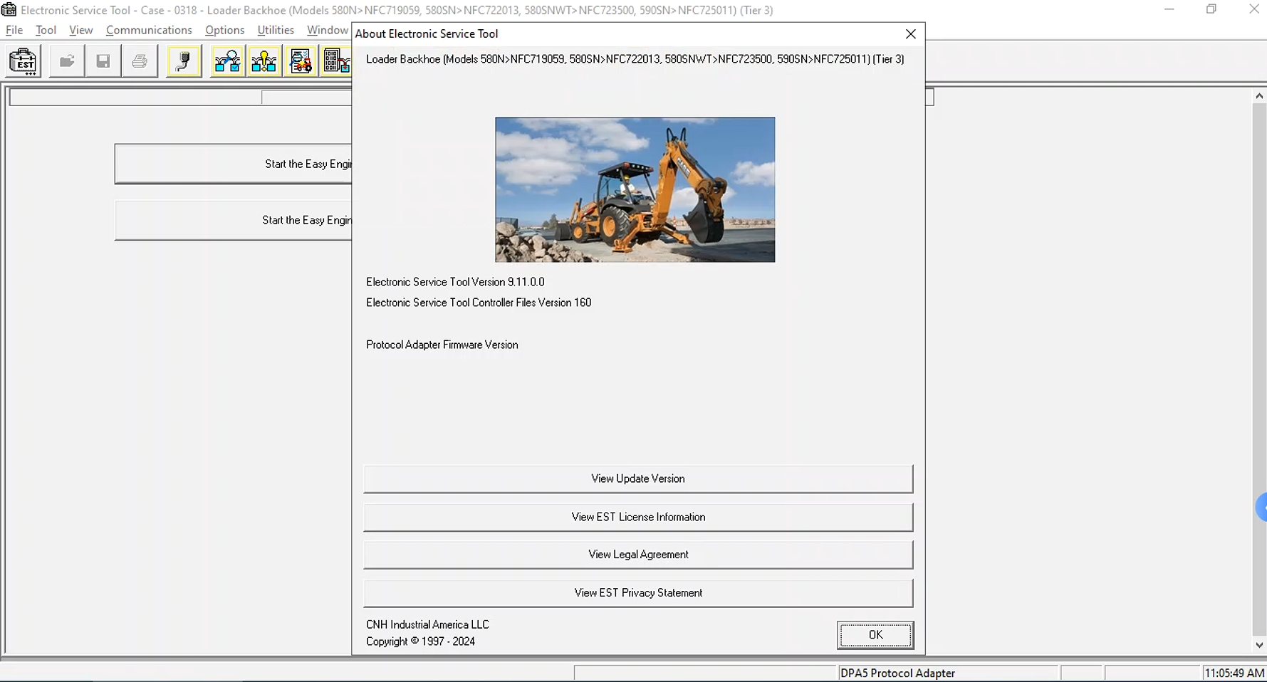Confirm the About dialog with OK
This screenshot has height=682, width=1267.
click(x=875, y=635)
